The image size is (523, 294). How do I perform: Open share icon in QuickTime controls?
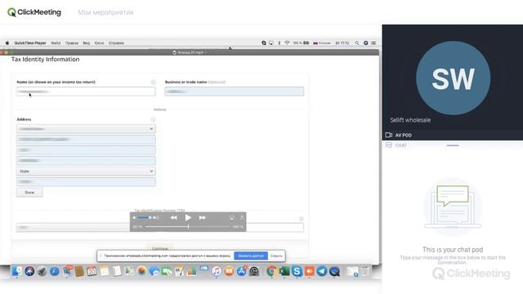(242, 218)
